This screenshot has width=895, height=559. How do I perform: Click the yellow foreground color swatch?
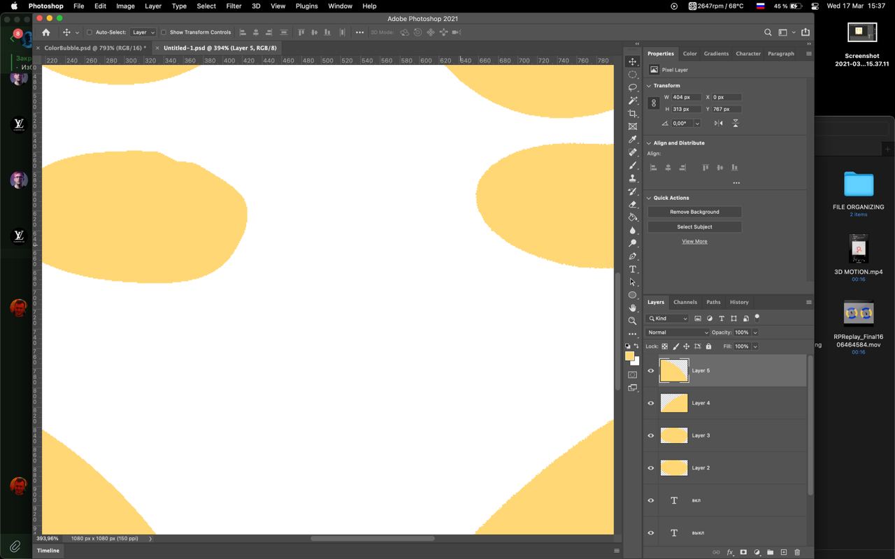point(629,356)
